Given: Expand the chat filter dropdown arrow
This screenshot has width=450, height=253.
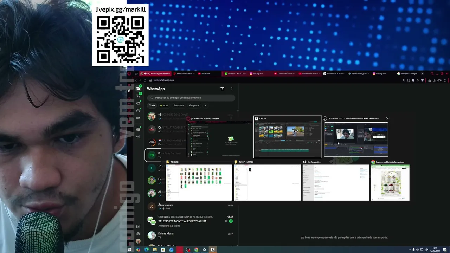Looking at the screenshot, I should (x=205, y=105).
